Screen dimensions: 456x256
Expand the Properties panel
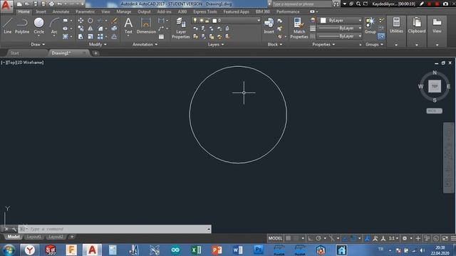(x=323, y=44)
